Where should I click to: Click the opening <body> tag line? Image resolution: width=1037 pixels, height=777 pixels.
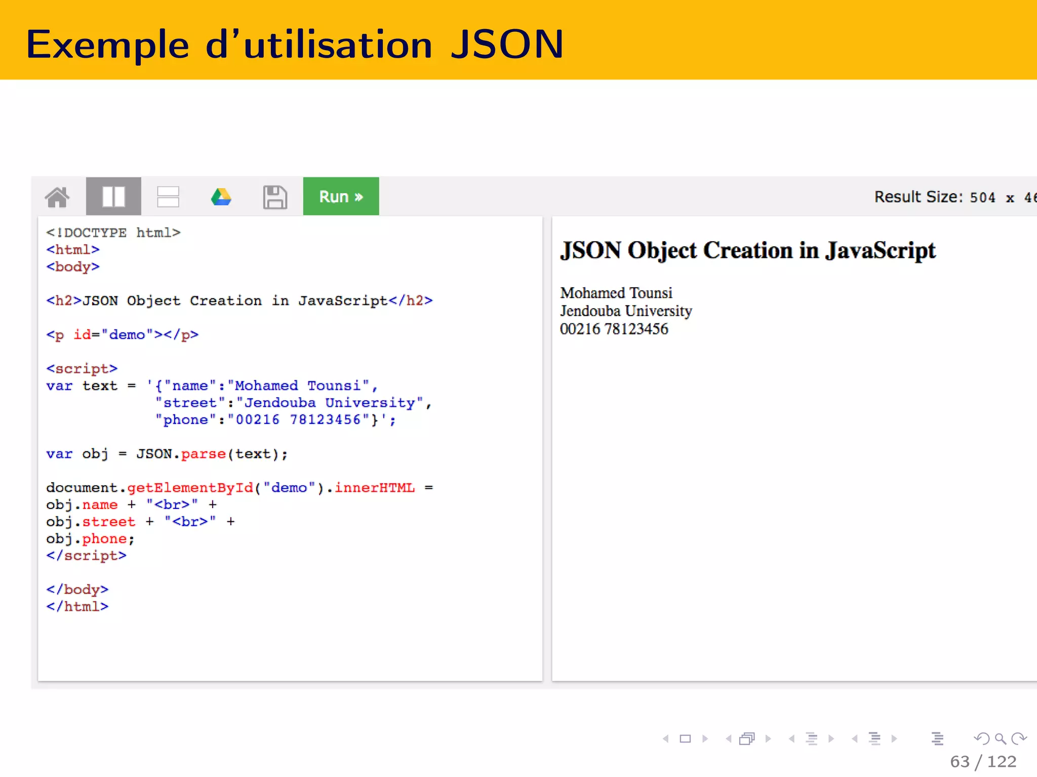point(73,267)
